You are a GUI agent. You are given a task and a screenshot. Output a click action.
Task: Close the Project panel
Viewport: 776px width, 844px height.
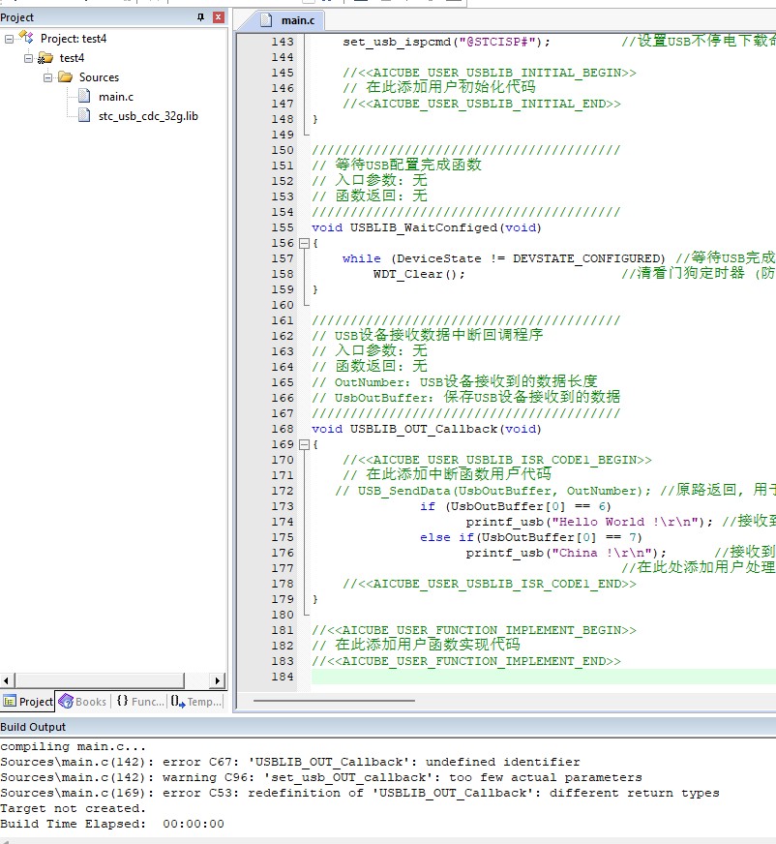click(219, 17)
